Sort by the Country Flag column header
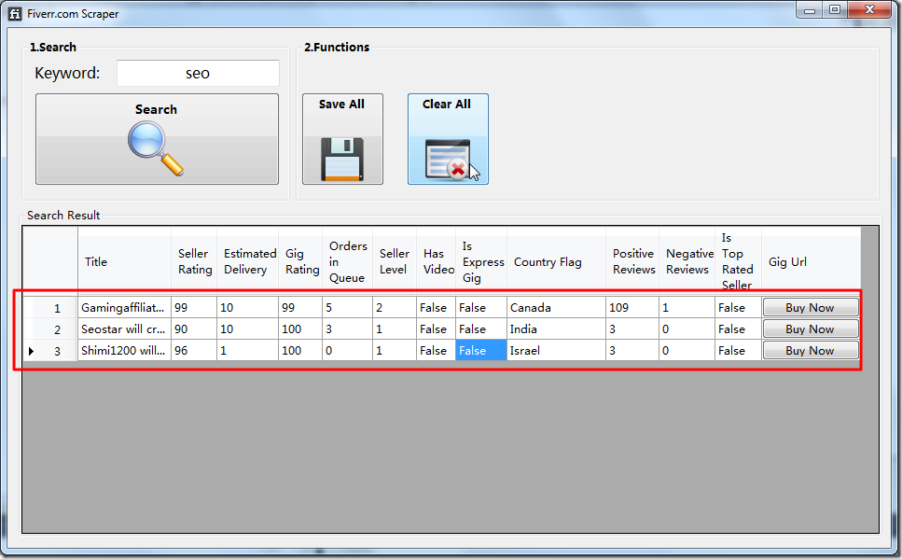The width and height of the screenshot is (902, 559). (x=556, y=261)
